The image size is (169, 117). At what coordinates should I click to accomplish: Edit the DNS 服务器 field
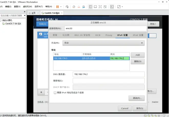109,74
